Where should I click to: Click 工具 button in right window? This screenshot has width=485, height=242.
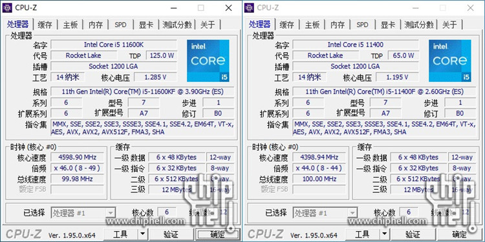click(x=363, y=234)
